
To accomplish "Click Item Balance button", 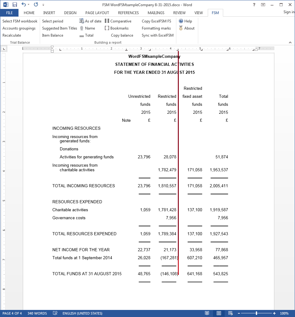I will pyautogui.click(x=53, y=35).
